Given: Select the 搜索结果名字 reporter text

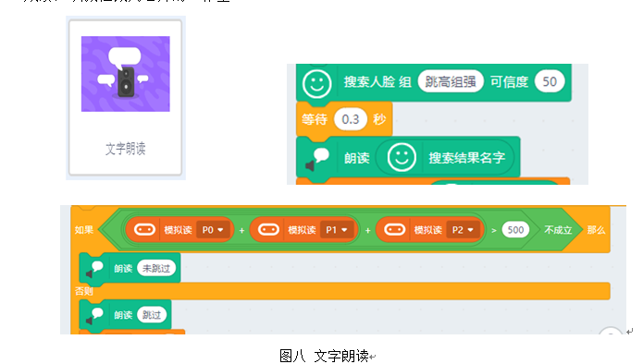Looking at the screenshot, I should tap(466, 158).
